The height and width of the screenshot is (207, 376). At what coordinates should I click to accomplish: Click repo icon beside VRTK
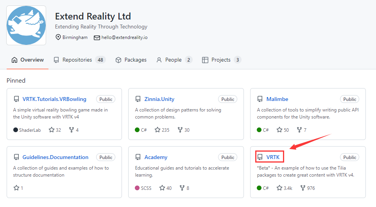tap(260, 157)
